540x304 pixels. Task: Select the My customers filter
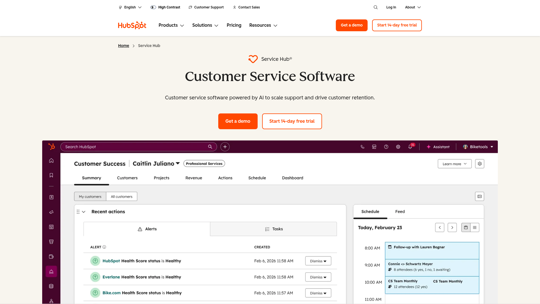(90, 196)
